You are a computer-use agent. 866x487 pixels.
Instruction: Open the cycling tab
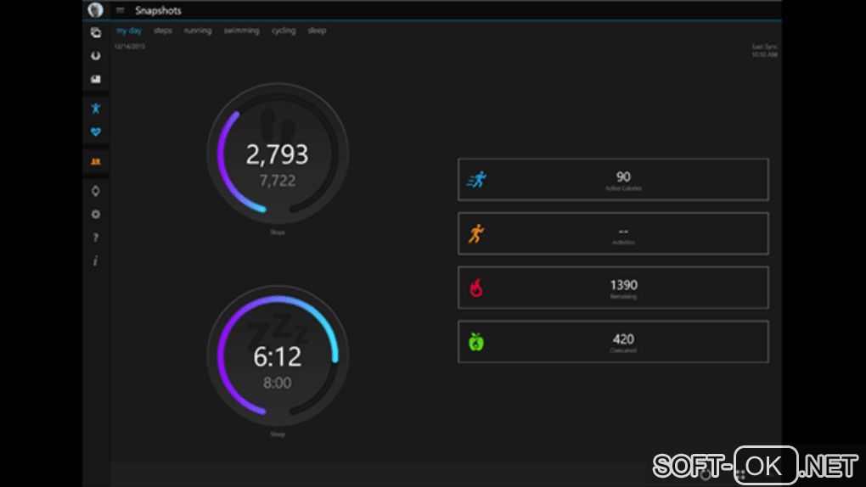pyautogui.click(x=284, y=31)
